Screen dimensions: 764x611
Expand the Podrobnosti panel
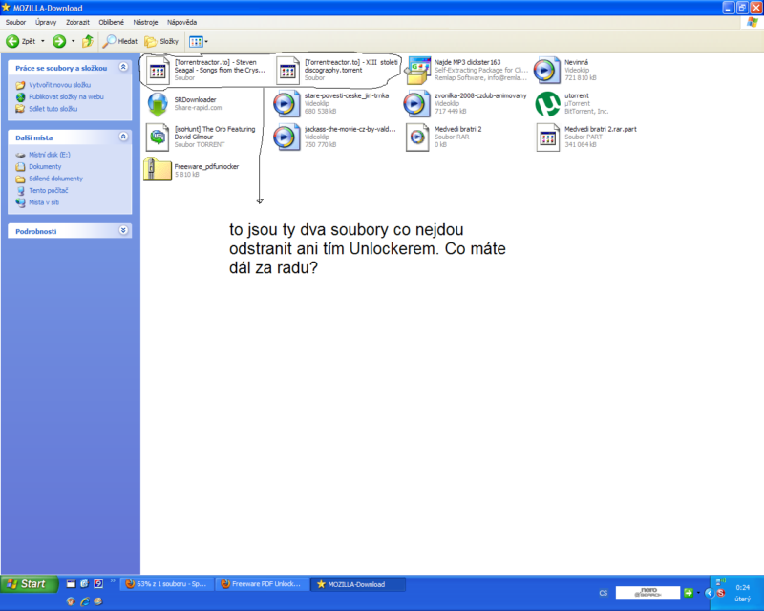tap(123, 230)
